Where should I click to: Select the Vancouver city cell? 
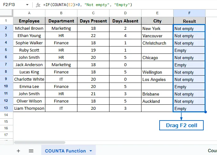pos(157,36)
